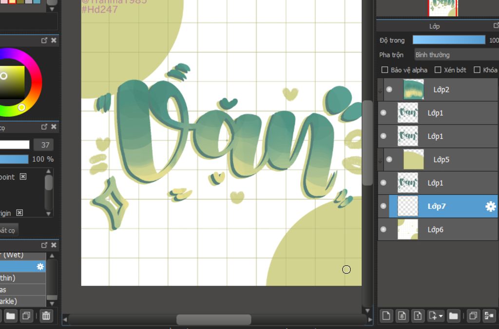Hide the Lớp5 layer
Viewport: 499px width, 329px height.
(389, 160)
